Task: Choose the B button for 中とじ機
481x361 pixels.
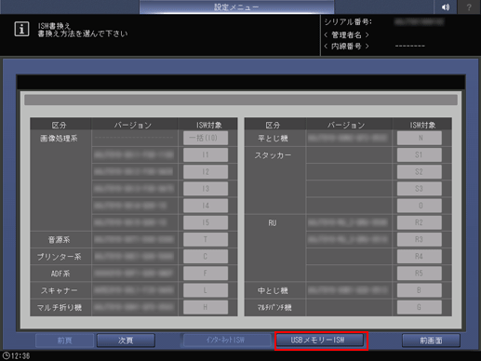Action: pyautogui.click(x=420, y=290)
